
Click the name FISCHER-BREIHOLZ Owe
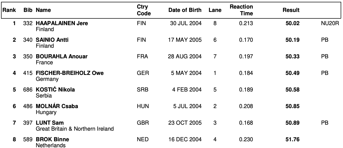[69, 73]
